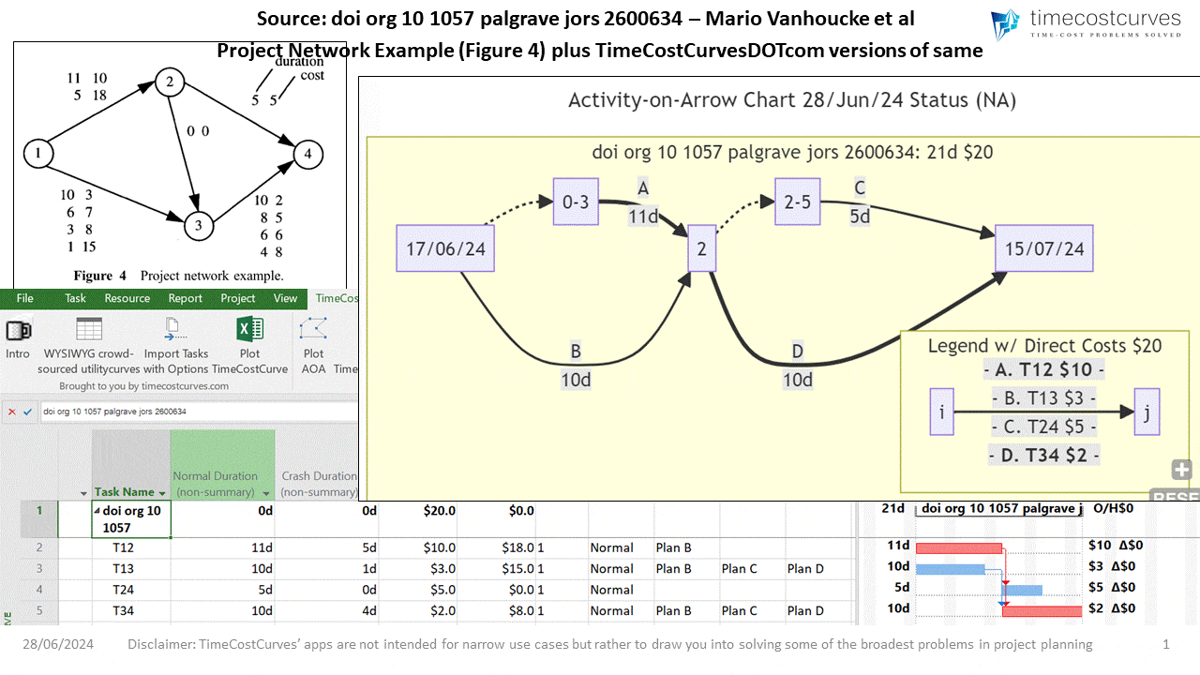1200x675 pixels.
Task: Click the red T34 Gantt bar labeled $2
Action: pos(1042,610)
